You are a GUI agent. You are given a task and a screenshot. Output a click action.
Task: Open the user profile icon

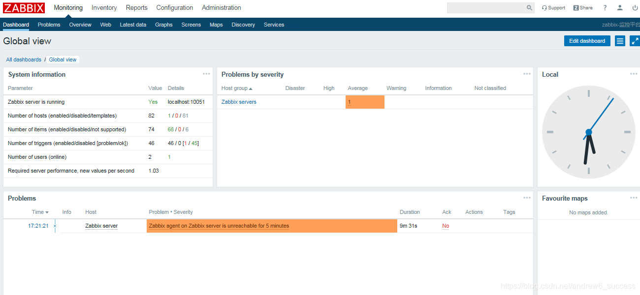coord(620,8)
